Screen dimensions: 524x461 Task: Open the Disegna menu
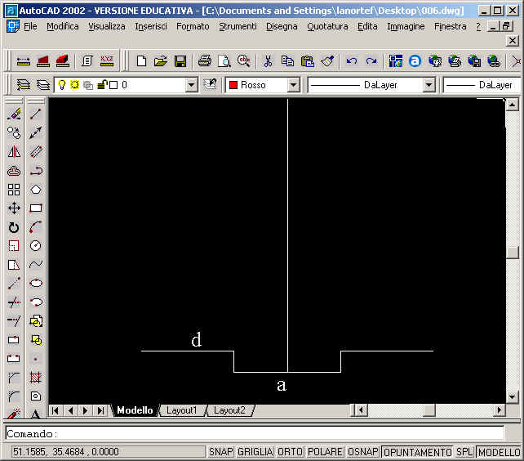pos(282,26)
